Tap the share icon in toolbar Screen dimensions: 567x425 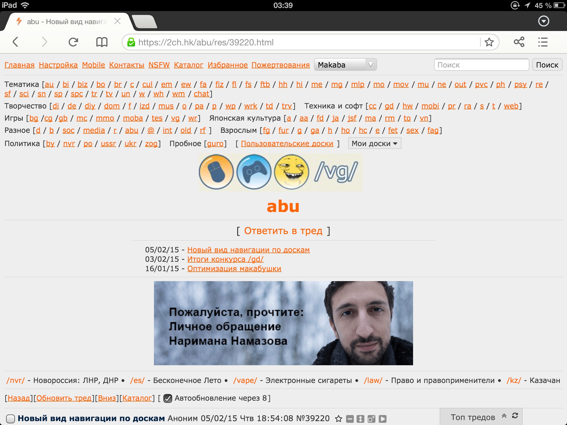point(519,42)
